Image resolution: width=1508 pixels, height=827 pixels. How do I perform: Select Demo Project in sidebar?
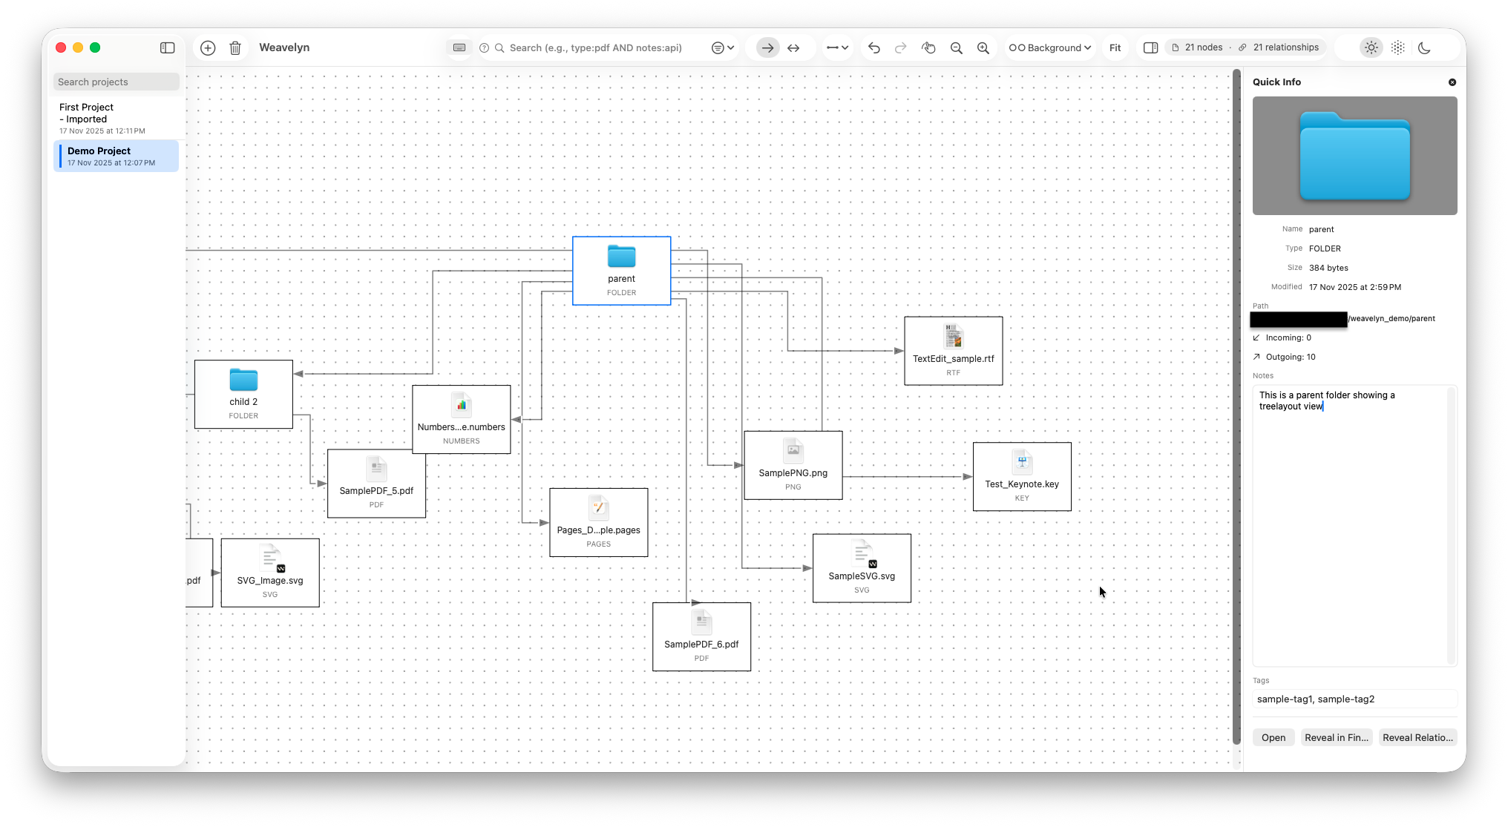click(116, 156)
